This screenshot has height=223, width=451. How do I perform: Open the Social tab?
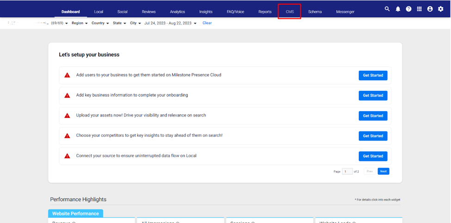click(x=122, y=12)
